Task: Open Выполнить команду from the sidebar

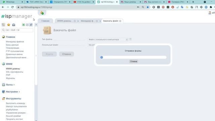Action: click(x=15, y=103)
